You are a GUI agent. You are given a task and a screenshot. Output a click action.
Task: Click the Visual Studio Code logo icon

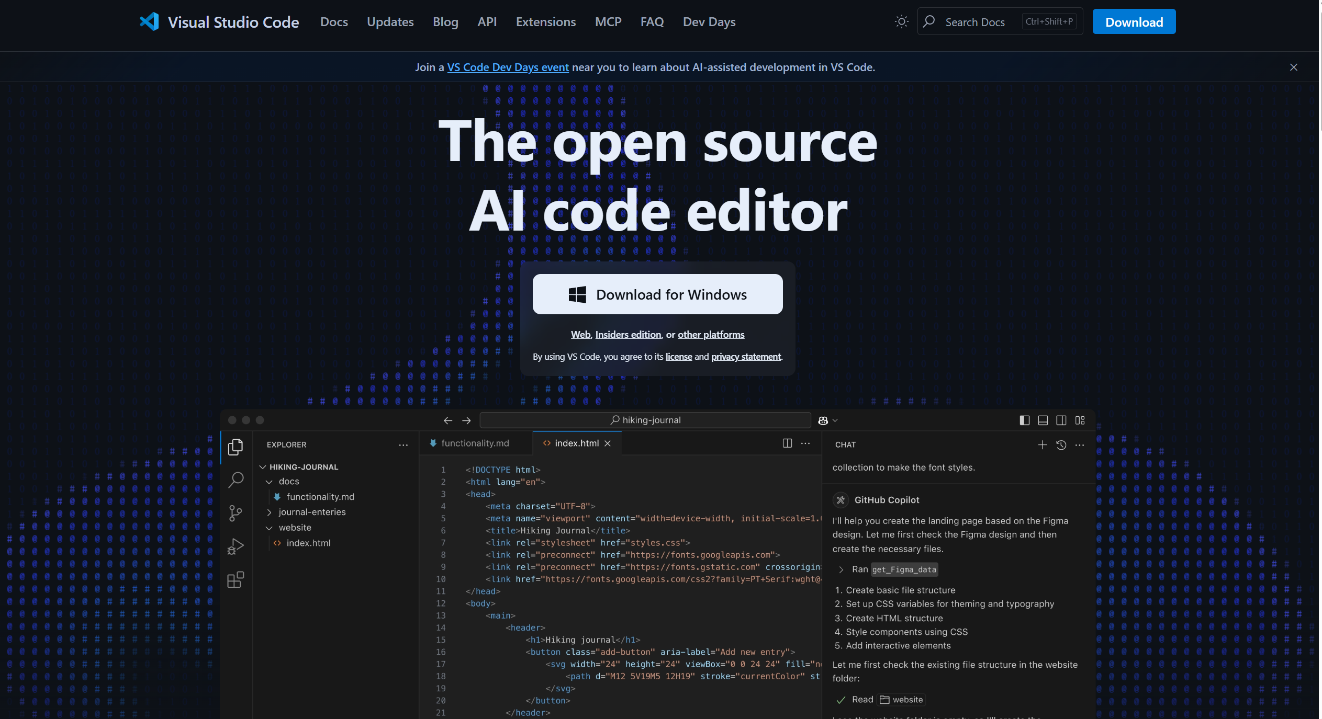pyautogui.click(x=149, y=22)
